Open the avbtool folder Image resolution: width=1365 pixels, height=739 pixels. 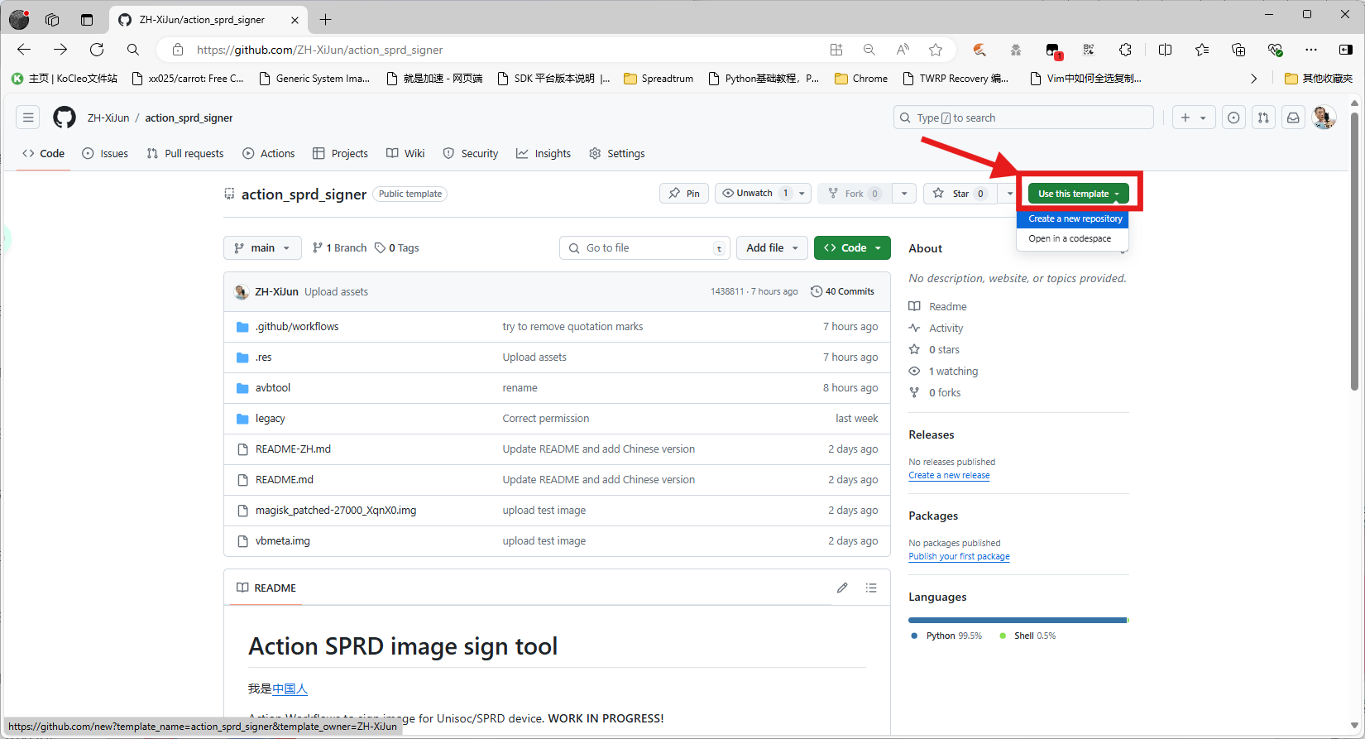pos(273,388)
